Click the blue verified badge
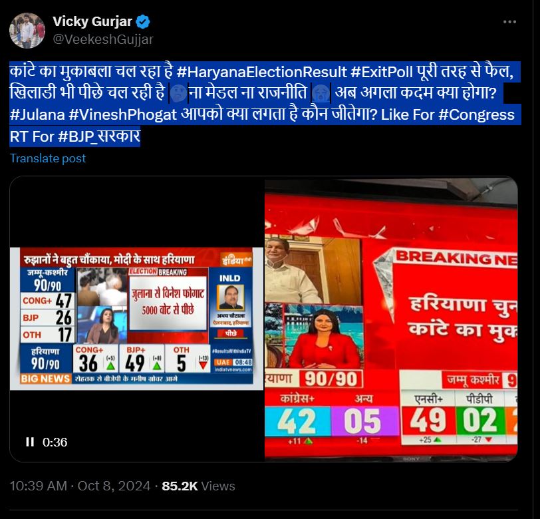The width and height of the screenshot is (540, 519). 142,22
